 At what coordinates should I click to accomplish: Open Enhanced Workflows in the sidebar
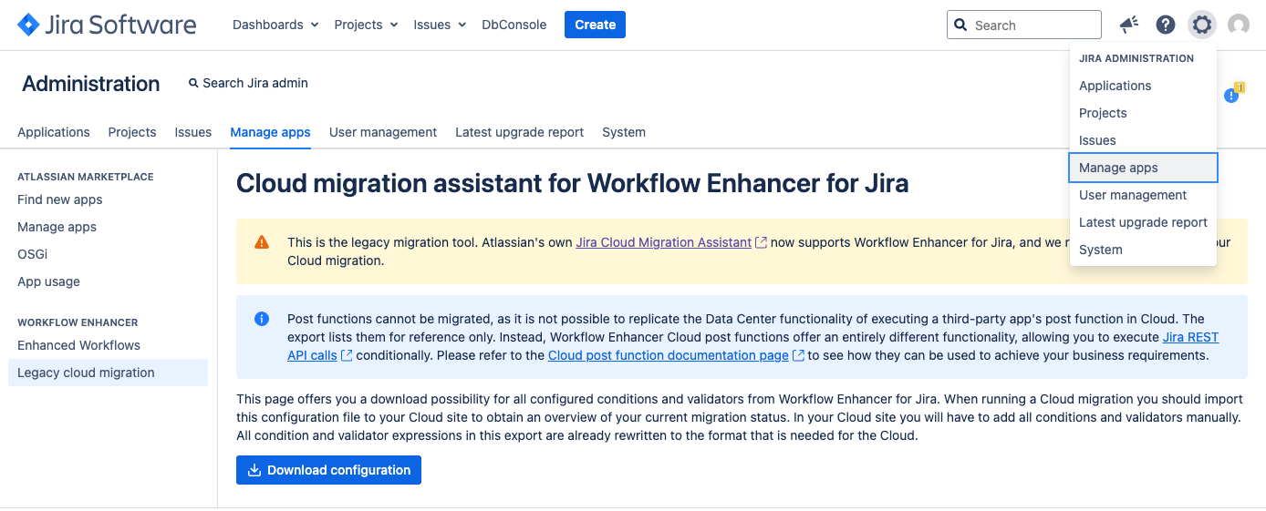point(79,345)
